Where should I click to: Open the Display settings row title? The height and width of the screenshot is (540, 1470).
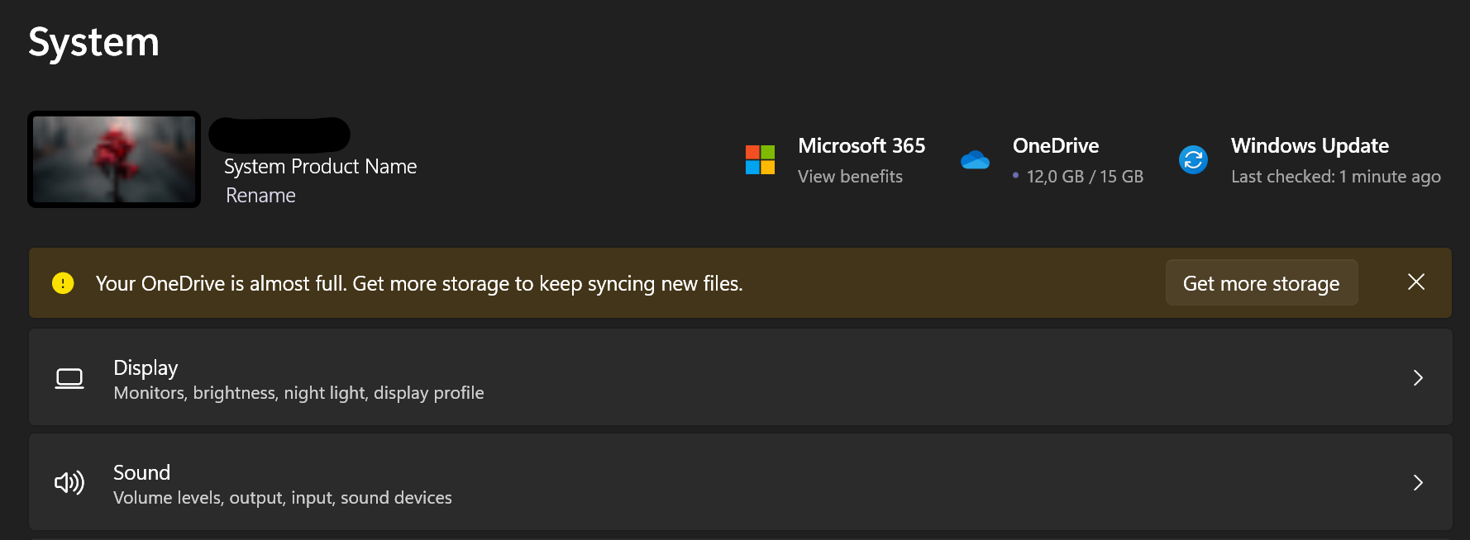pyautogui.click(x=146, y=367)
